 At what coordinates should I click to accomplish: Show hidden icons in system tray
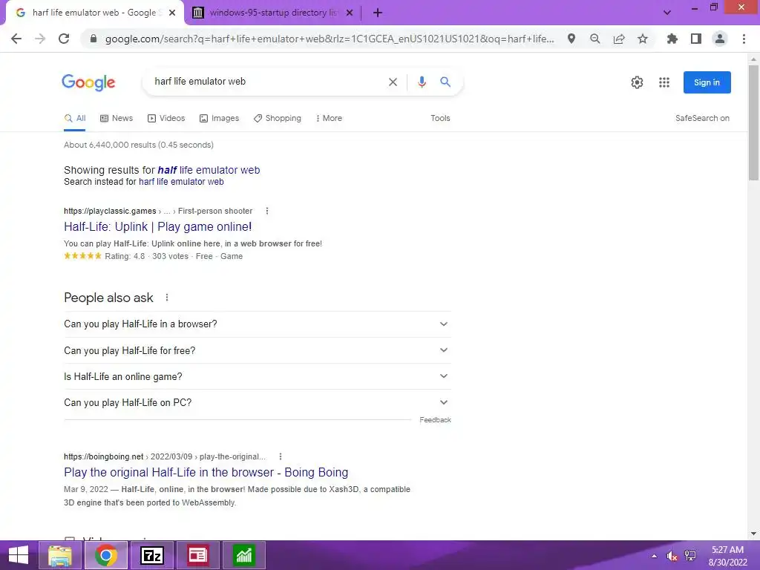coord(655,556)
